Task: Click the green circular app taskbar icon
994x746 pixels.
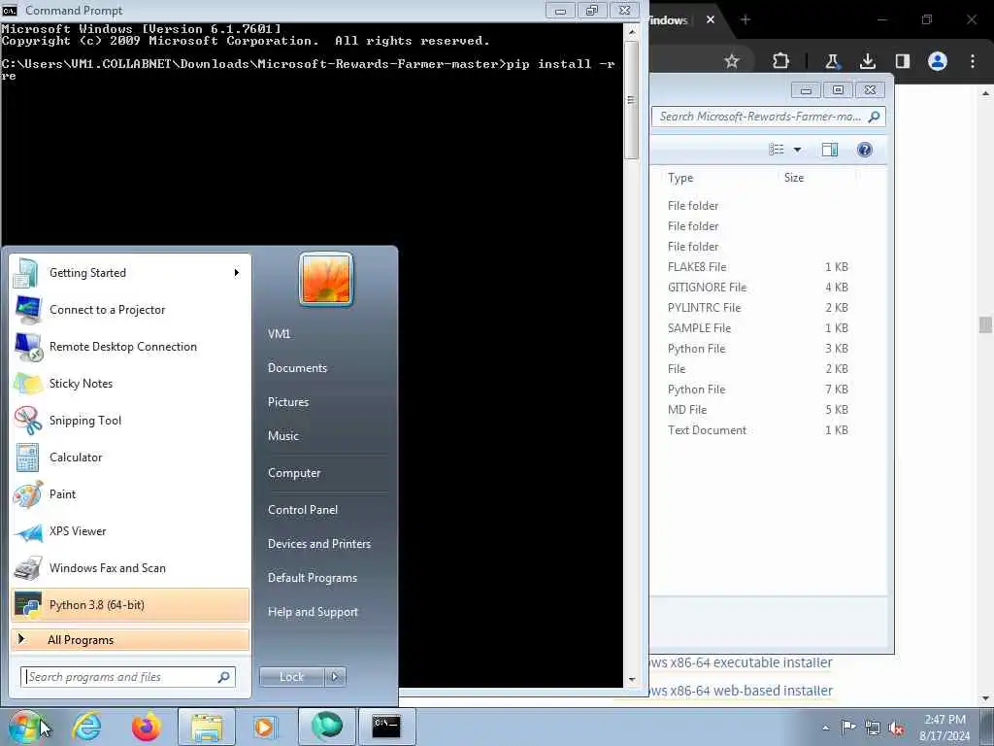Action: click(326, 727)
